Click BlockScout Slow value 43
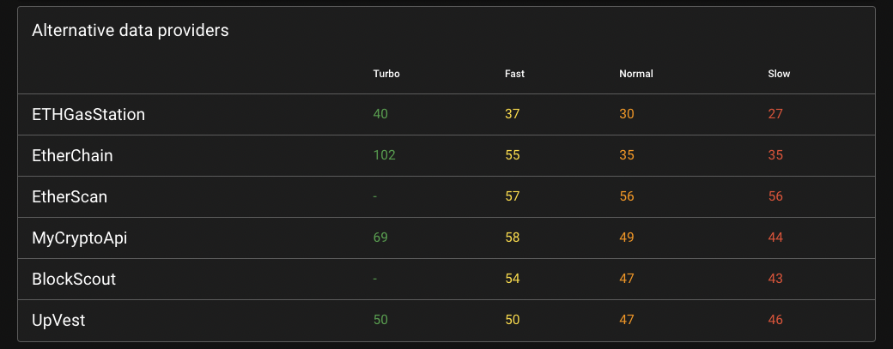 775,280
